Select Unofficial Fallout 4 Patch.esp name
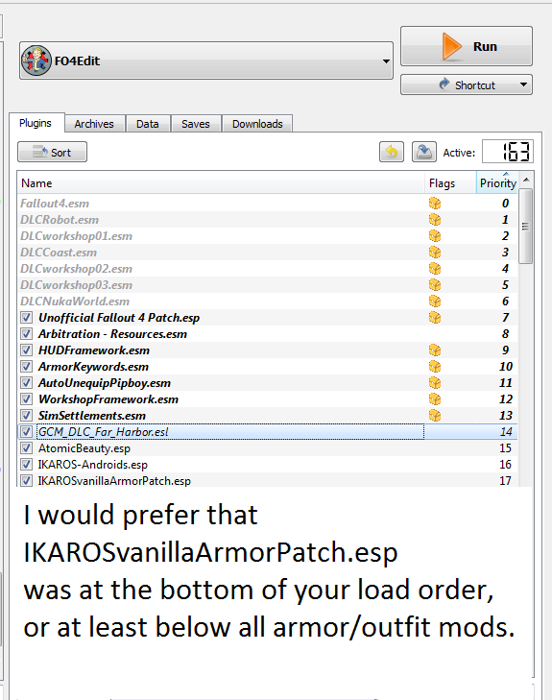The width and height of the screenshot is (552, 700). point(119,318)
